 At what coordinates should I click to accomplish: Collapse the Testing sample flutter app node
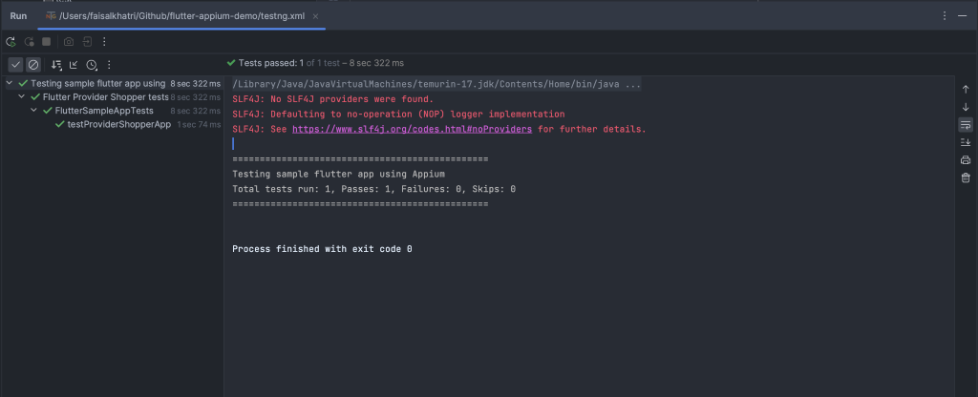[x=10, y=84]
